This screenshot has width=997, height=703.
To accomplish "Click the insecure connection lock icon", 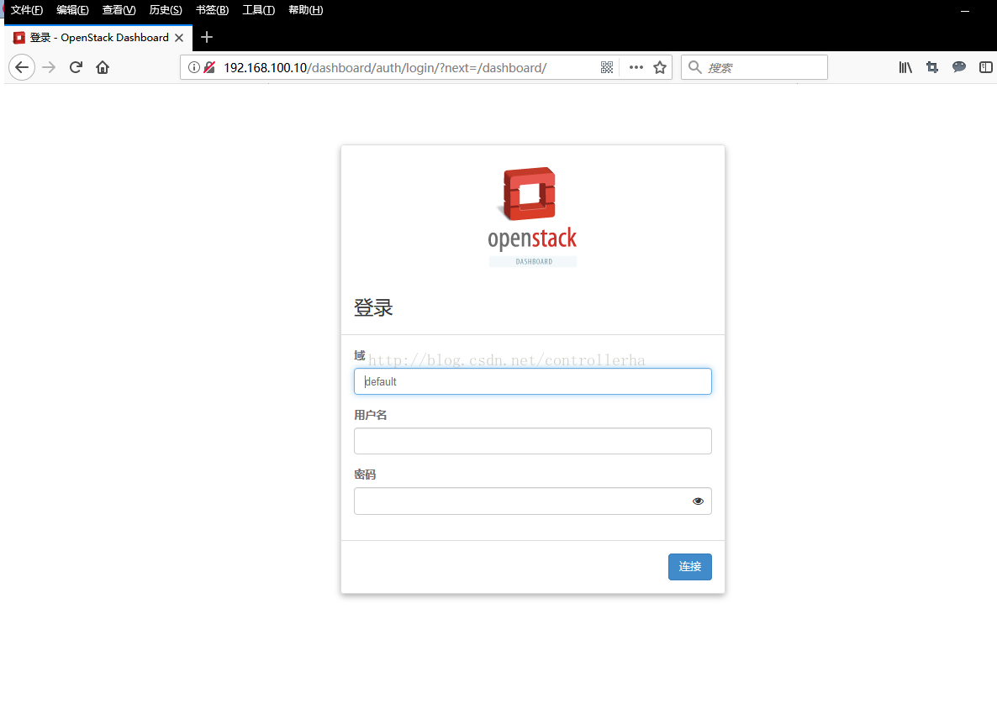I will 209,67.
